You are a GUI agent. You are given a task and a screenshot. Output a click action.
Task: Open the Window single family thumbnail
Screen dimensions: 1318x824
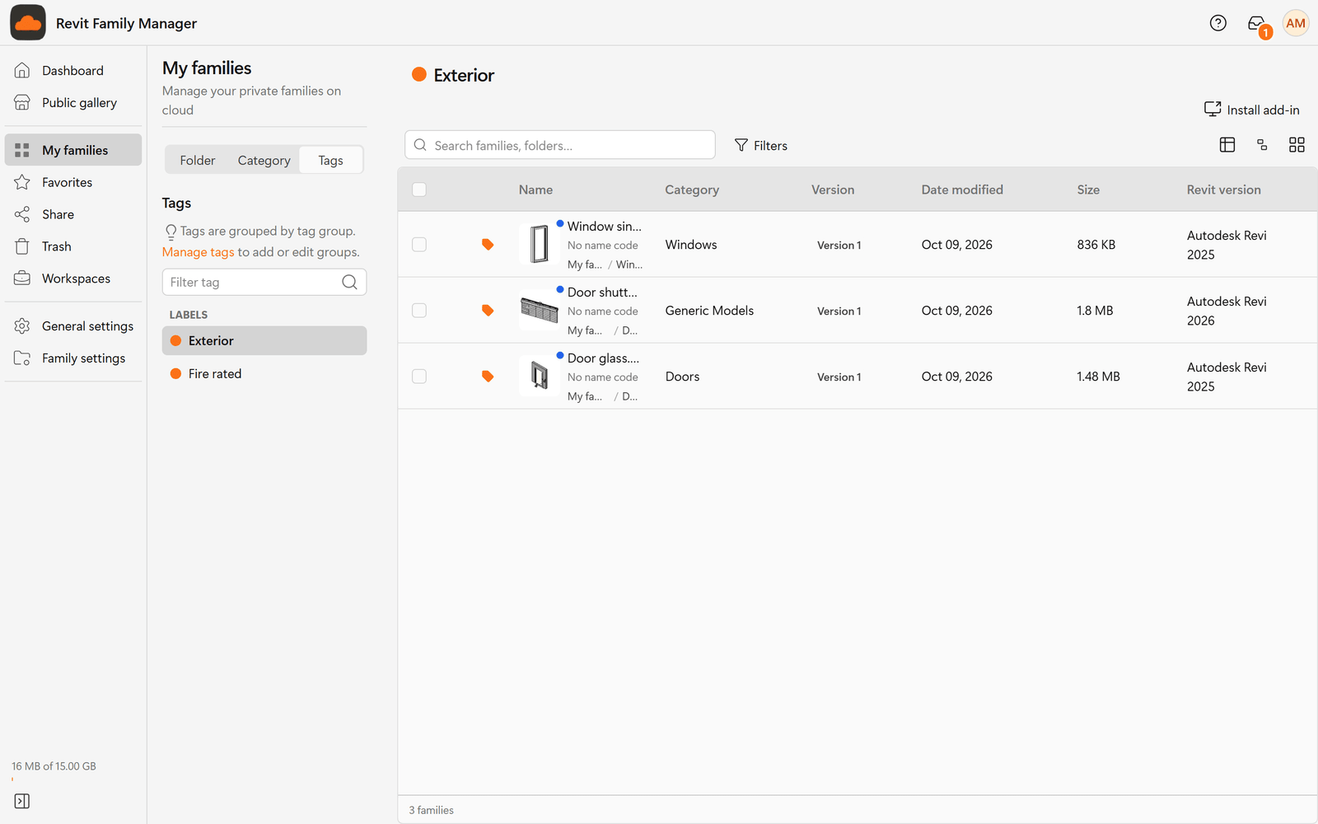540,244
